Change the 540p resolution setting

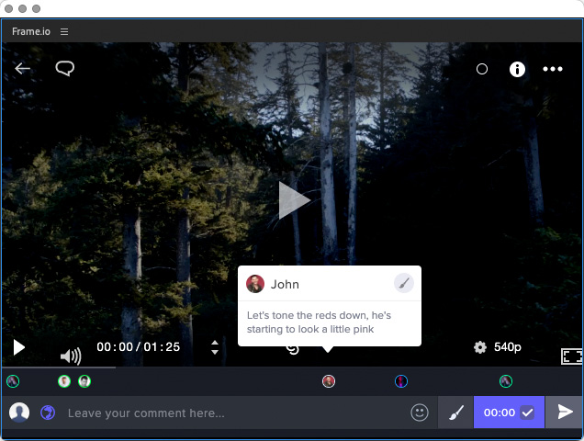(507, 347)
